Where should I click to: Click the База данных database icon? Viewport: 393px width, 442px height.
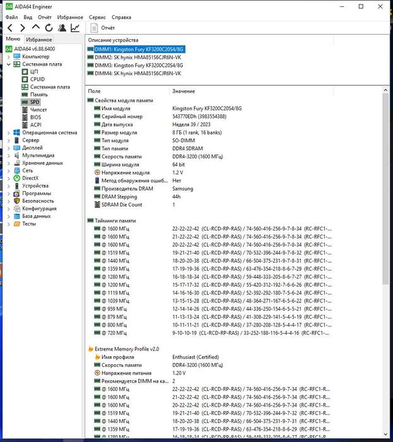(x=17, y=216)
